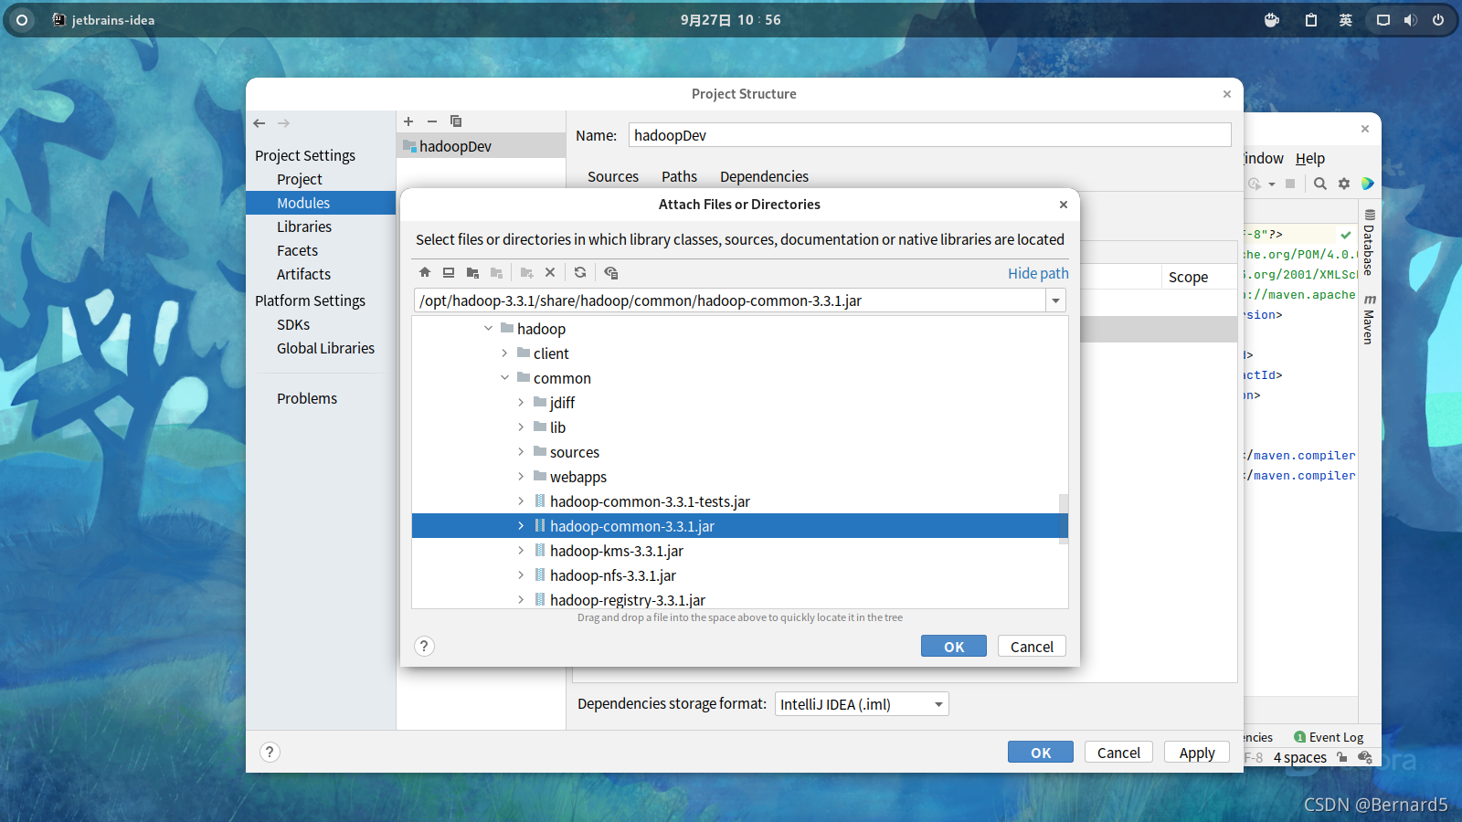Switch to the Sources tab
This screenshot has height=822, width=1462.
tap(613, 177)
